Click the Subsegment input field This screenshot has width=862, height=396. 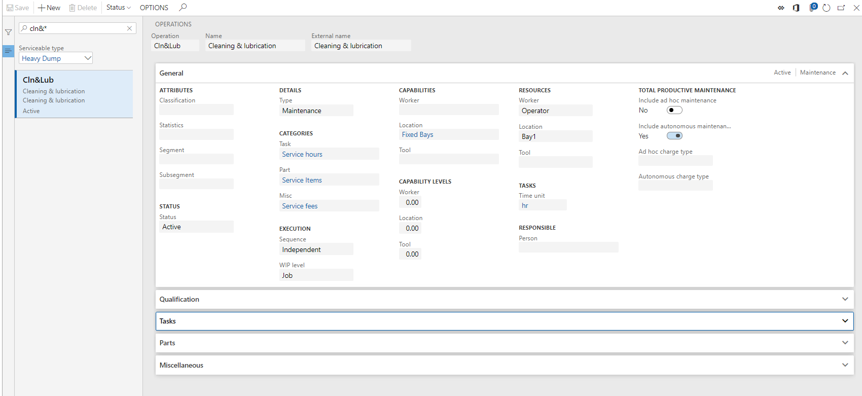[x=197, y=184]
